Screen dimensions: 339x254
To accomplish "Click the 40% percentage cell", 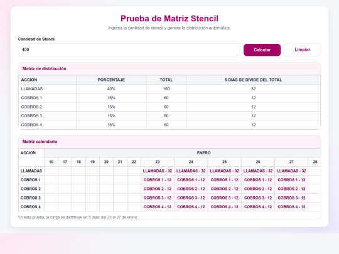I will (111, 89).
